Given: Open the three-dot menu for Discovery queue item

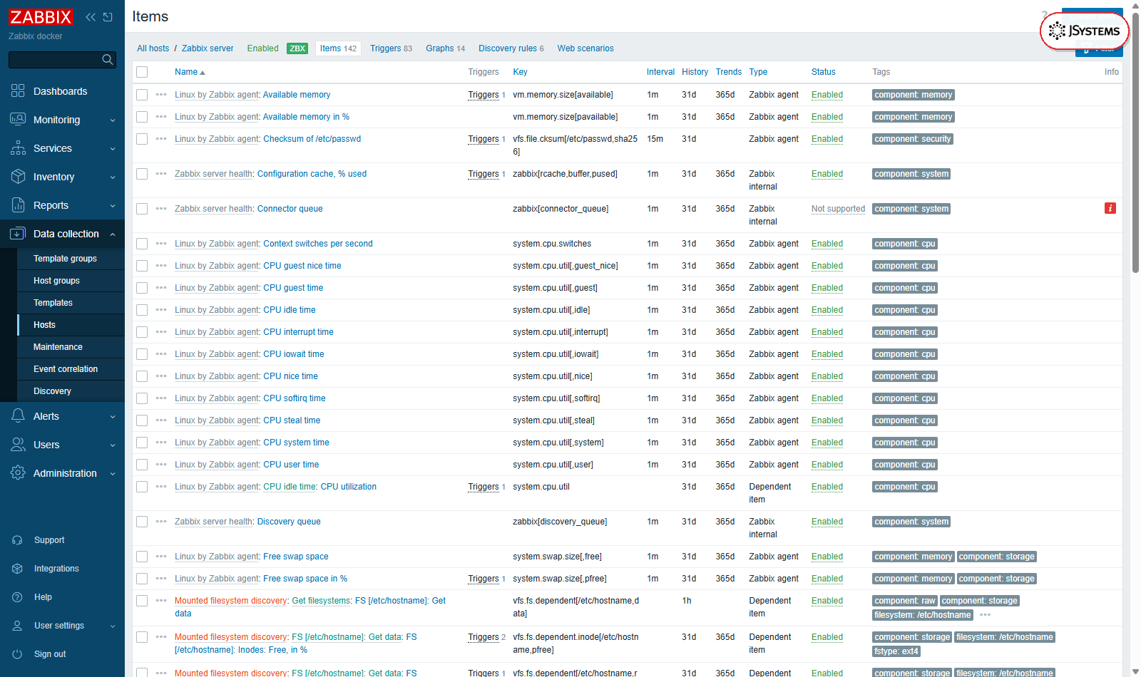Looking at the screenshot, I should pos(161,522).
